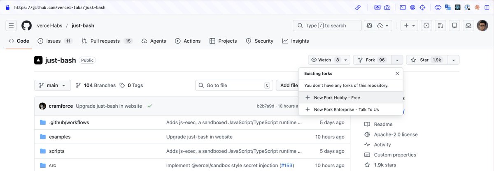Select New Fork Hobby - Free
The image size is (494, 171).
(350, 98)
